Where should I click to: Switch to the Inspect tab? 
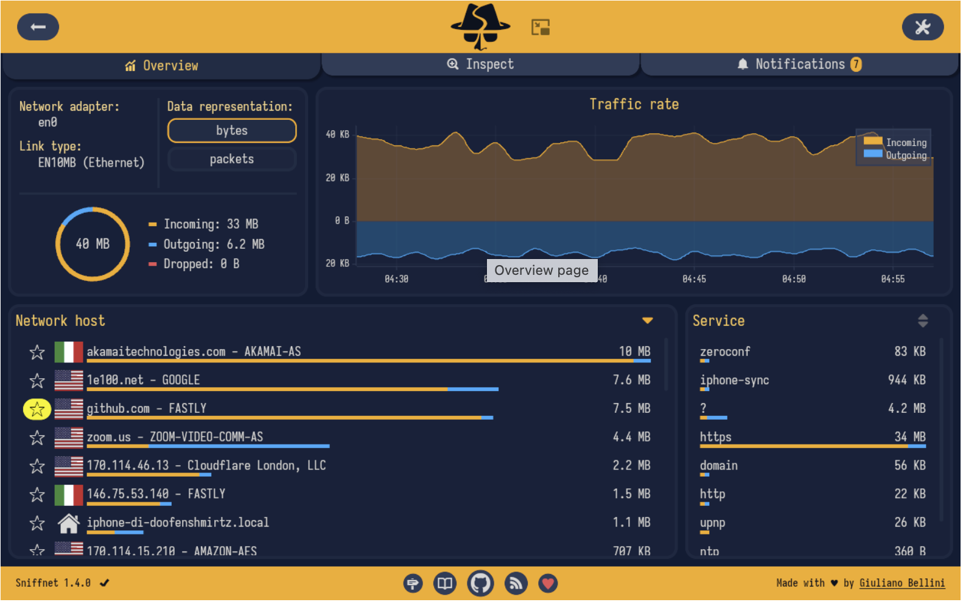[x=480, y=64]
